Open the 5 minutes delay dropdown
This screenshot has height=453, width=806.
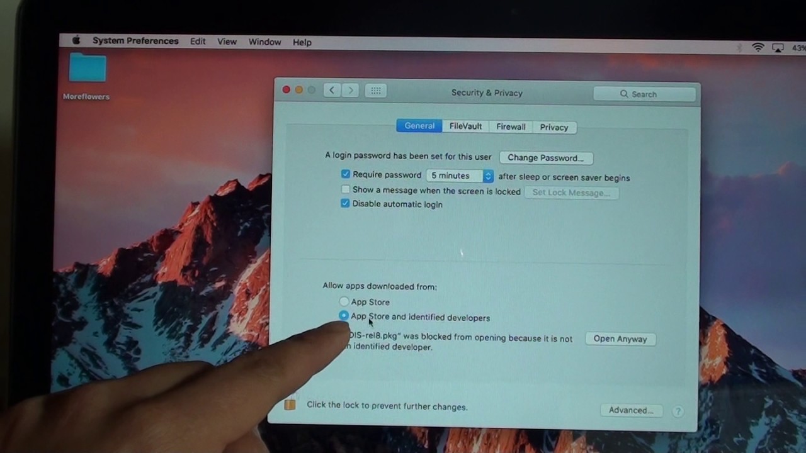coord(460,176)
